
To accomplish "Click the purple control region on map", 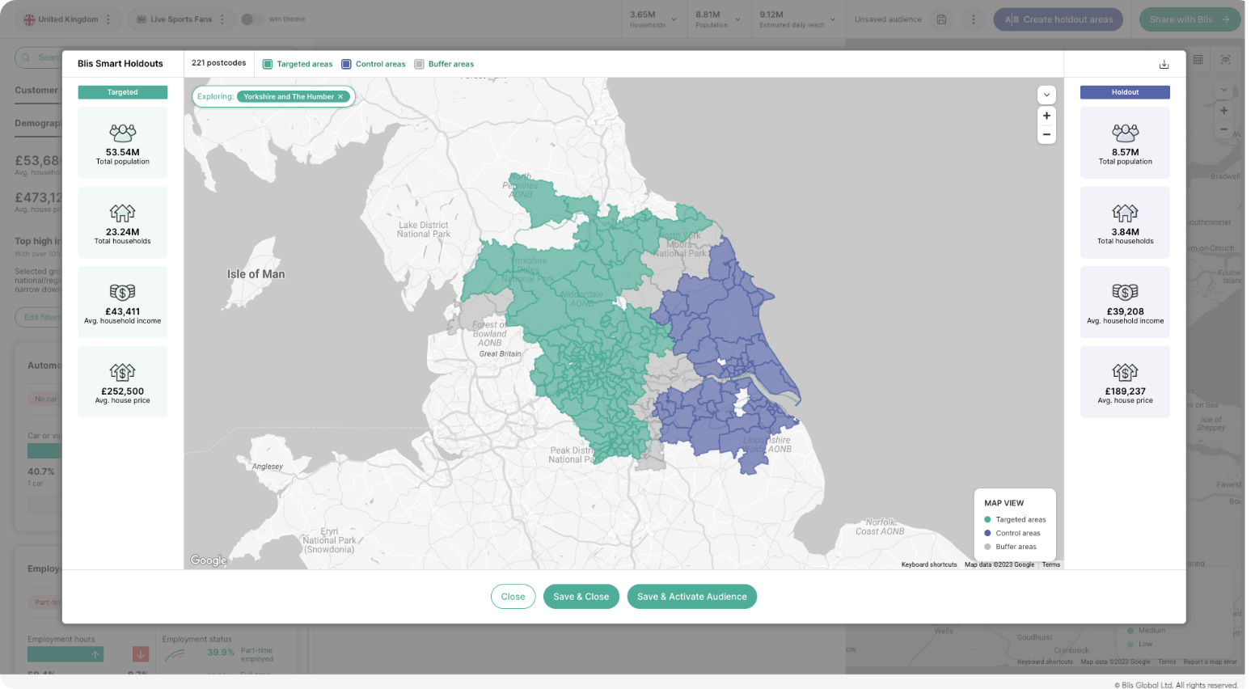I will (x=720, y=323).
